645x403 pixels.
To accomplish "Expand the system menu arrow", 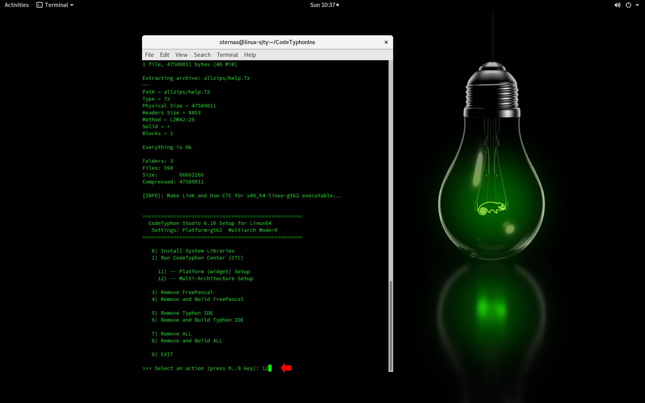I will 637,5.
